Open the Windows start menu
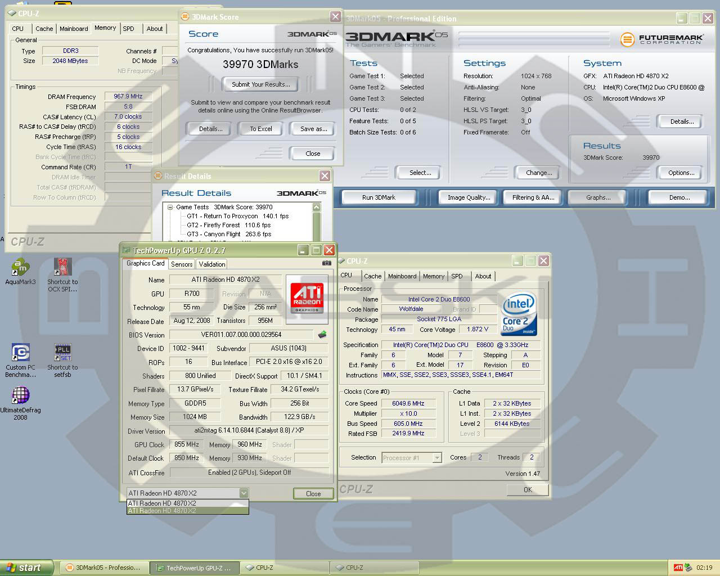720x576 pixels. (26, 568)
